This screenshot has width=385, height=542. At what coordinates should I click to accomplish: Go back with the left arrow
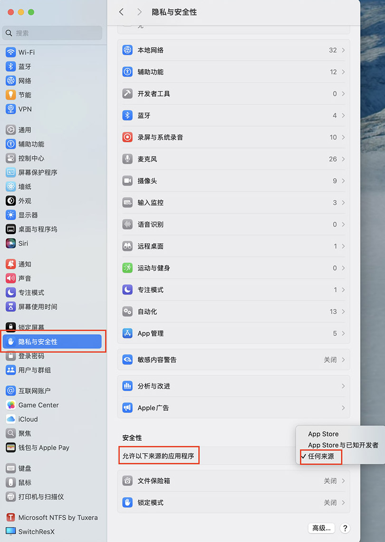[121, 12]
